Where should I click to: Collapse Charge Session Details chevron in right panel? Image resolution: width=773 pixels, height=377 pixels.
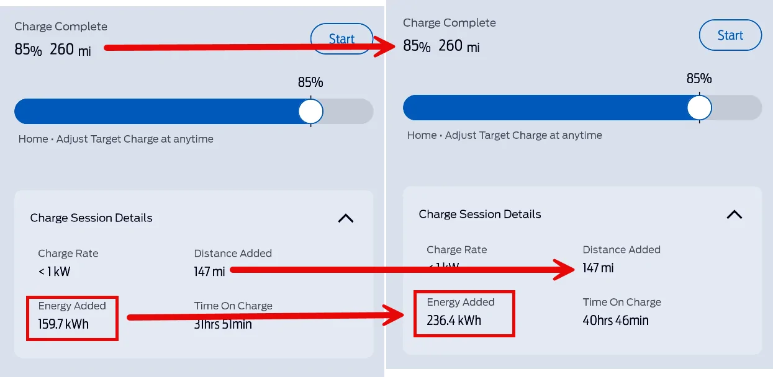click(x=734, y=215)
